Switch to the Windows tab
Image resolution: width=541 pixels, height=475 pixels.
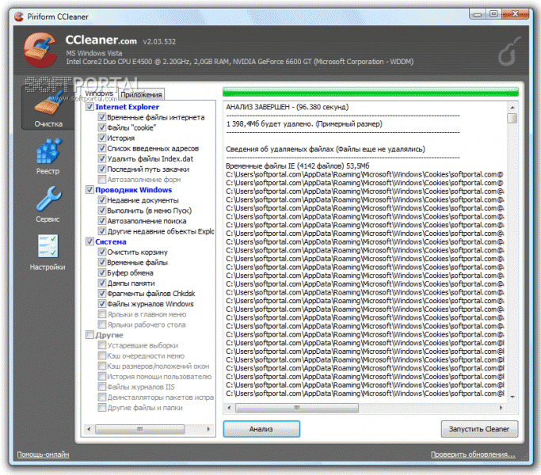click(99, 93)
